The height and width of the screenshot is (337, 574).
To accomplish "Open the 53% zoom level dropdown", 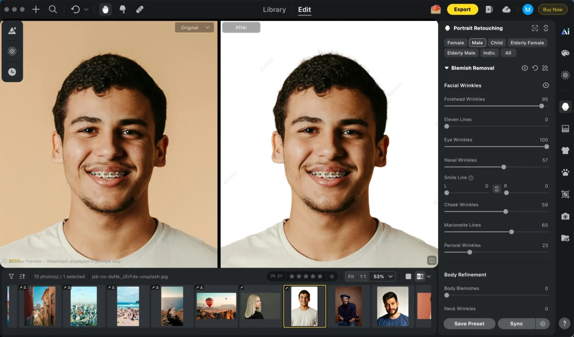I will 384,276.
